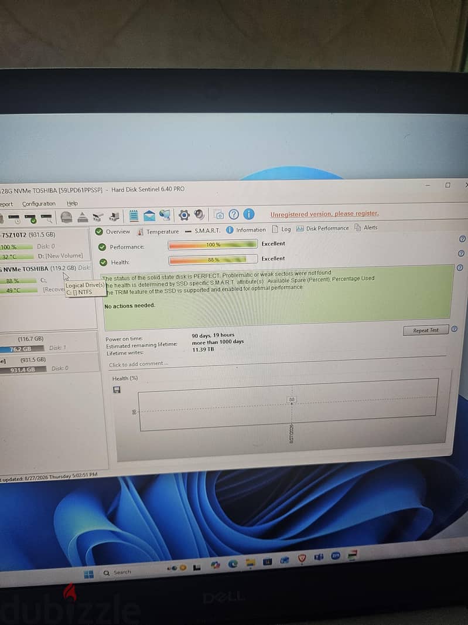Switch to the Information tab
This screenshot has height=625, width=468.
tap(246, 230)
